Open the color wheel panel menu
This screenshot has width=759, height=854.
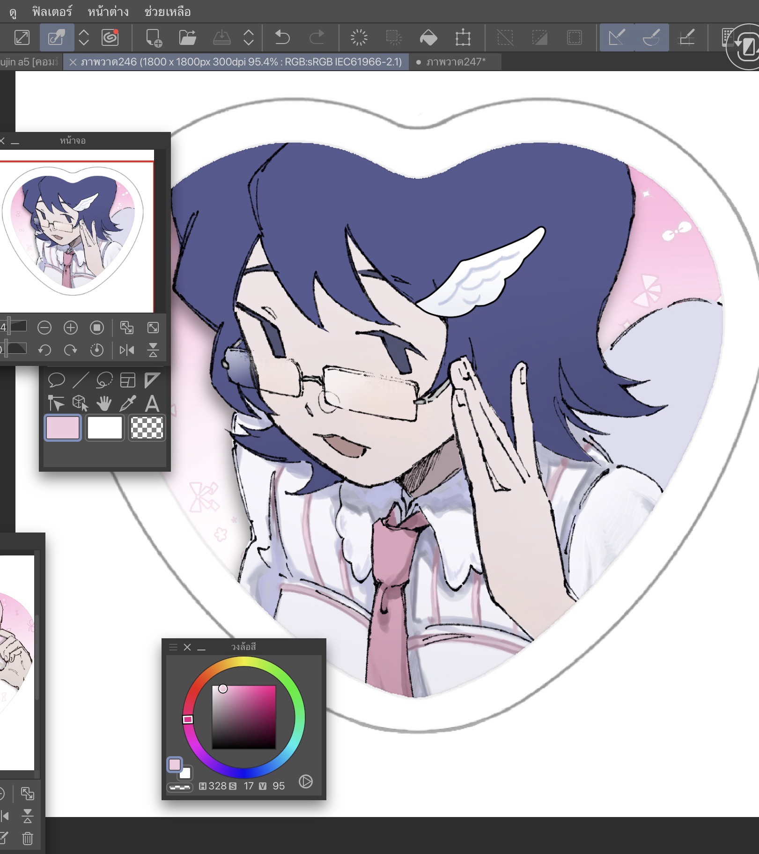(173, 647)
